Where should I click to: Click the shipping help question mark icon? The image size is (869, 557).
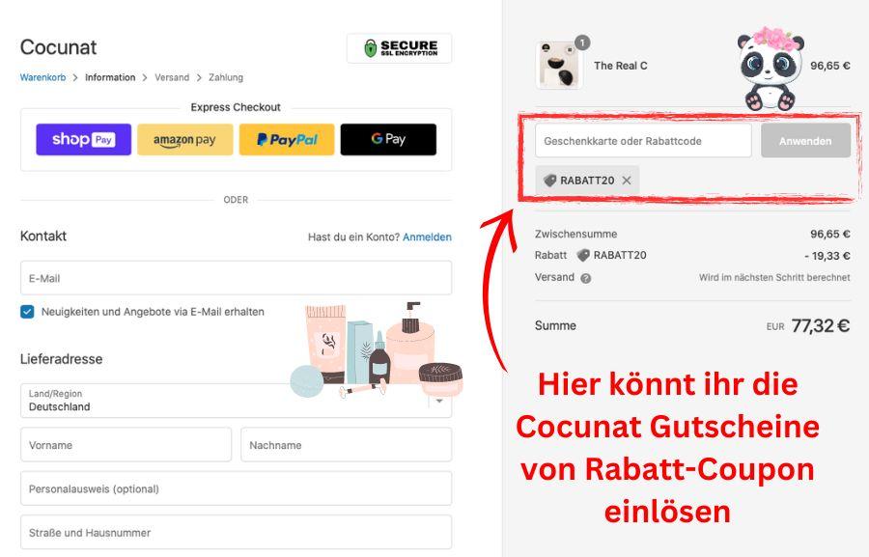[x=585, y=278]
